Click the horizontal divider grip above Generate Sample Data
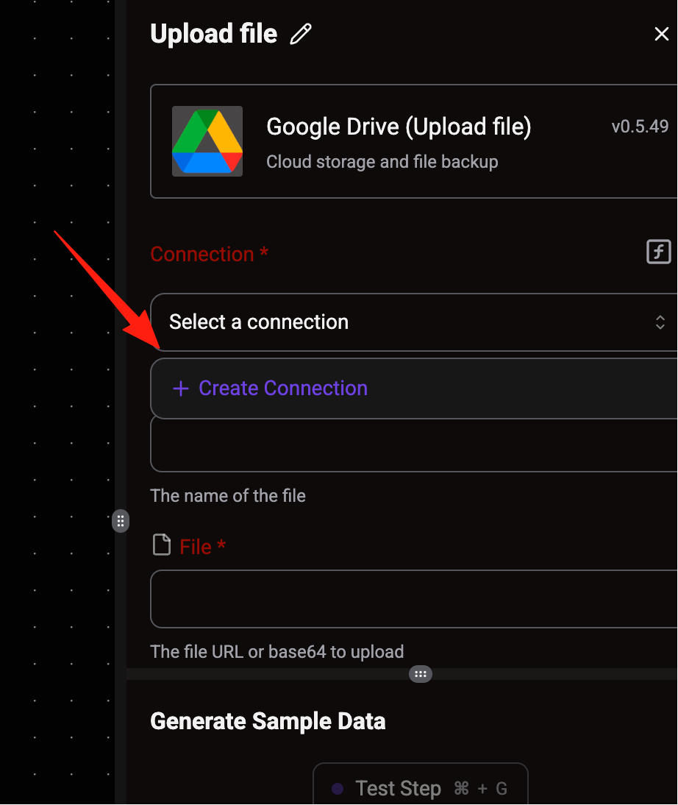Image resolution: width=678 pixels, height=805 pixels. pyautogui.click(x=421, y=674)
